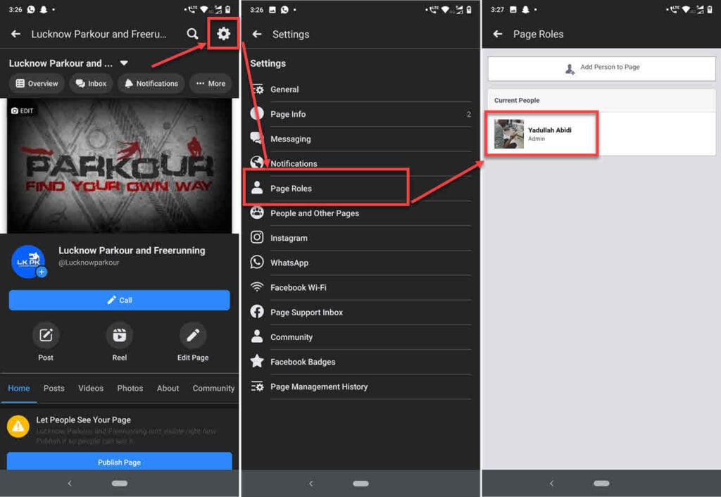Open the page Inbox

91,83
